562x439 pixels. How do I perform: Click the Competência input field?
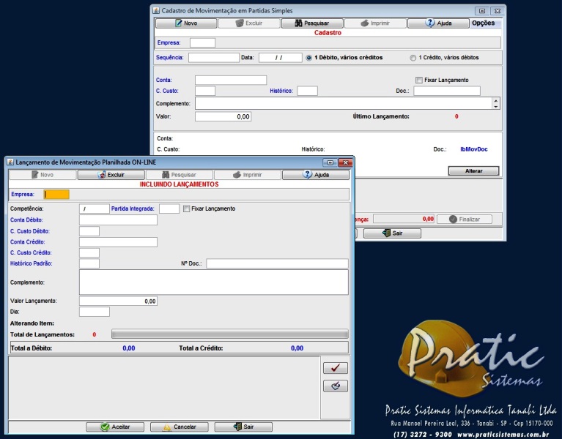point(95,209)
